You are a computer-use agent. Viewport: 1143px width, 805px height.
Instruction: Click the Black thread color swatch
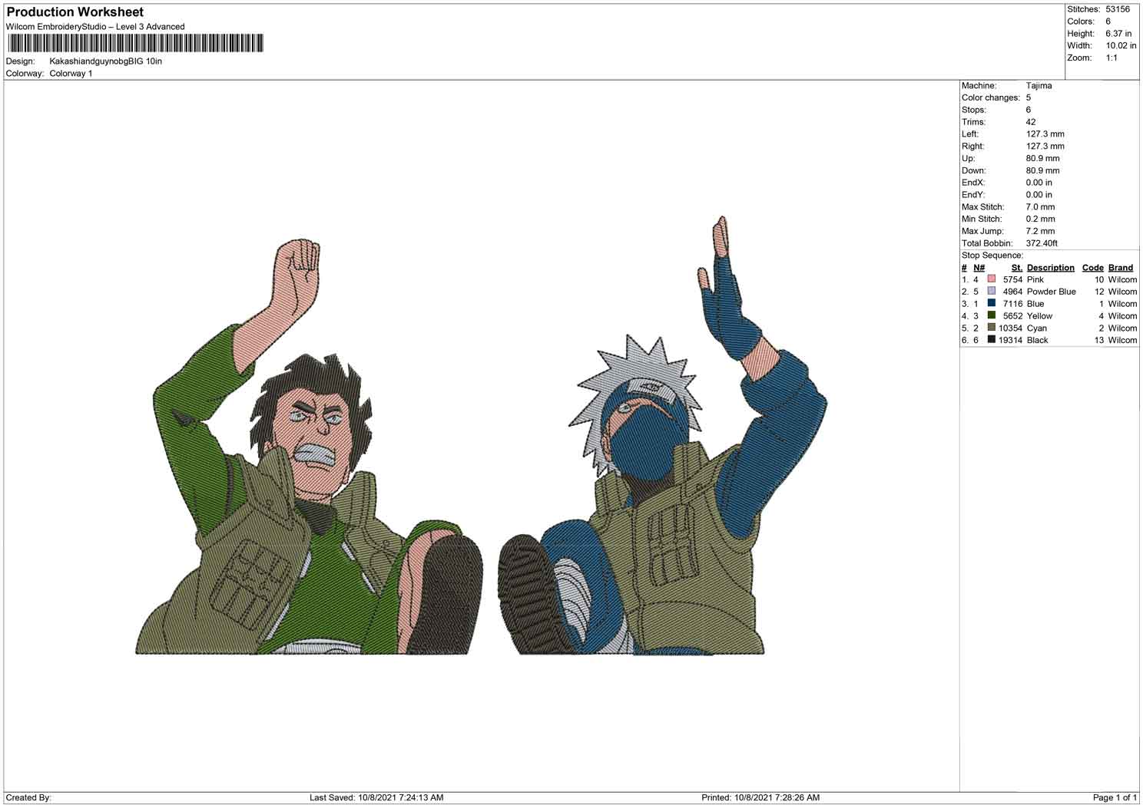click(x=992, y=340)
